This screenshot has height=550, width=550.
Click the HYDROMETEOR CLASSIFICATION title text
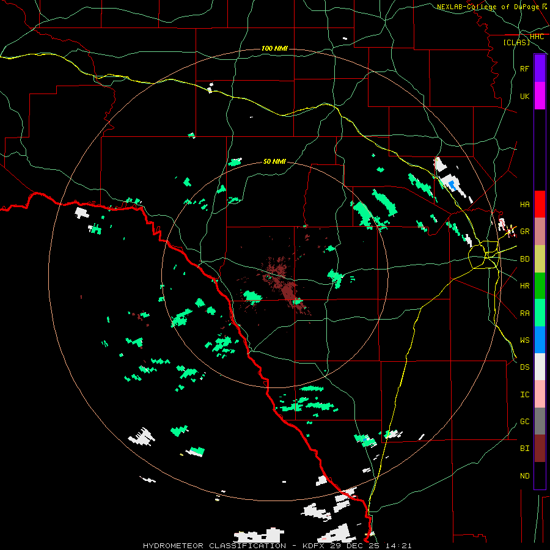tap(215, 546)
